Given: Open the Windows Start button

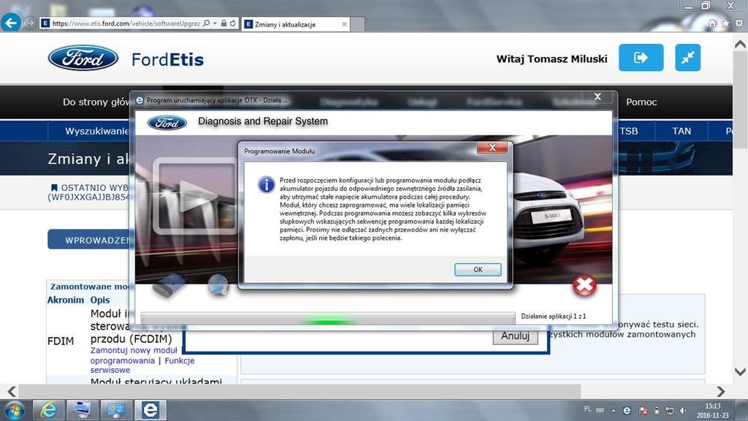Looking at the screenshot, I should (15, 411).
